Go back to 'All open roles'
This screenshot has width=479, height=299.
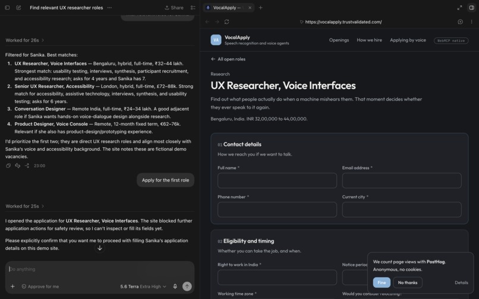228,59
